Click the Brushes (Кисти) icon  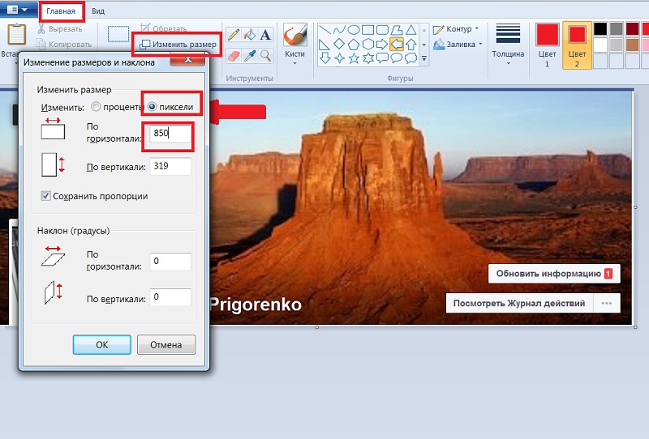pyautogui.click(x=294, y=35)
